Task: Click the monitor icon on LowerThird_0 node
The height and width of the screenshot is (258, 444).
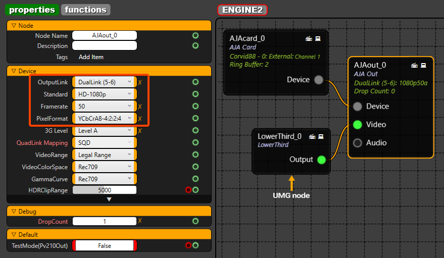Action: pyautogui.click(x=320, y=136)
